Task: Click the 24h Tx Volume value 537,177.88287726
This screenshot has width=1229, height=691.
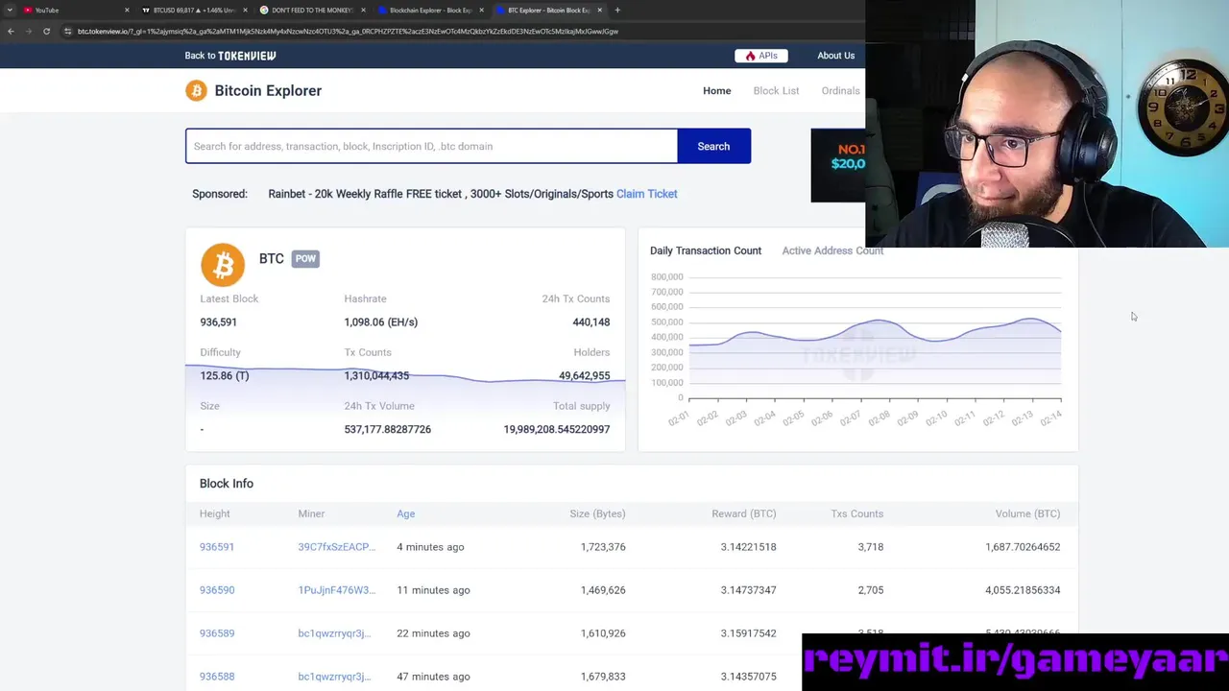Action: pyautogui.click(x=388, y=430)
